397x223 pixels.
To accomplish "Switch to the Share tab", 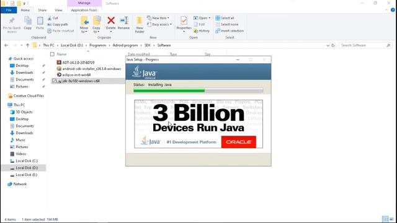I will tap(42, 10).
